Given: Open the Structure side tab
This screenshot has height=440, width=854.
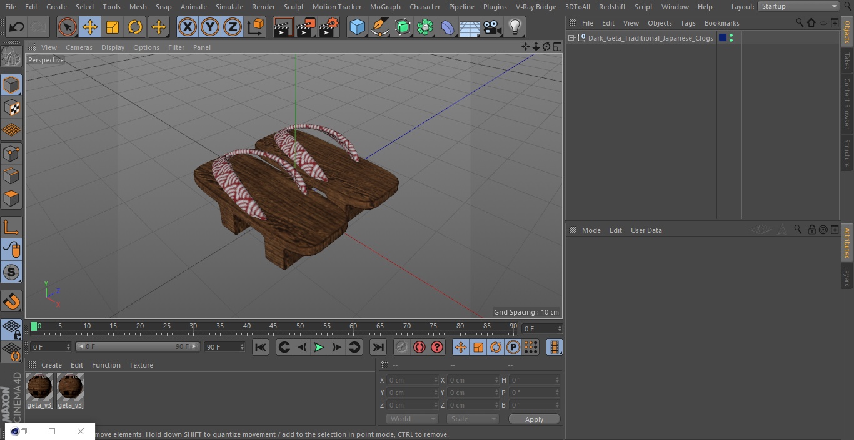Looking at the screenshot, I should point(847,154).
